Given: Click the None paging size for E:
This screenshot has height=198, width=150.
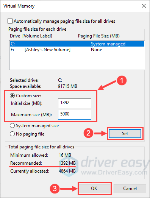Looking at the screenshot, I should point(97,50).
